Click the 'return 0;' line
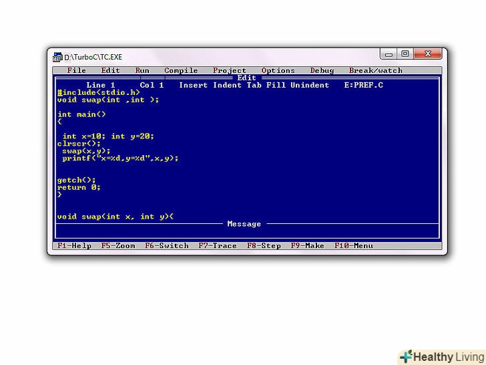The image size is (486, 365). click(x=79, y=187)
